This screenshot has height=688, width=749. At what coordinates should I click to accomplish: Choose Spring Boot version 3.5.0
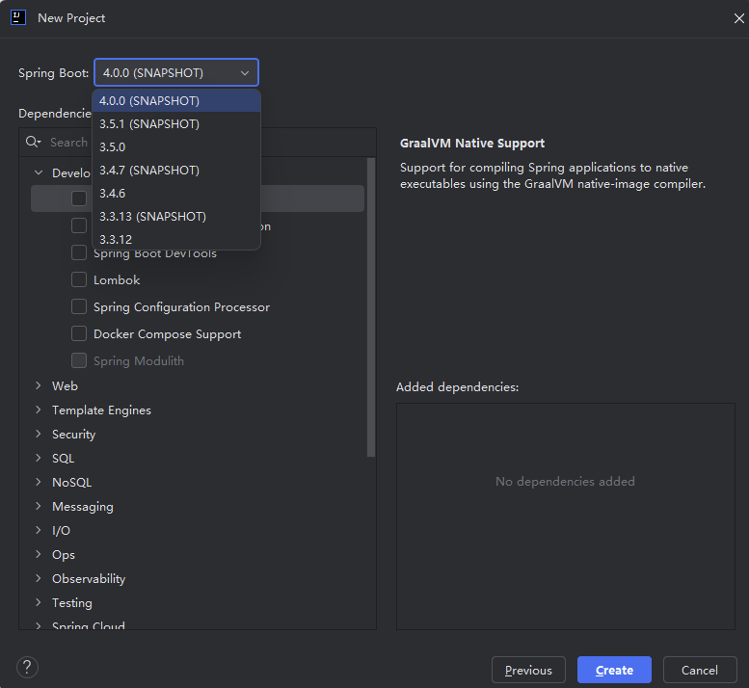176,147
